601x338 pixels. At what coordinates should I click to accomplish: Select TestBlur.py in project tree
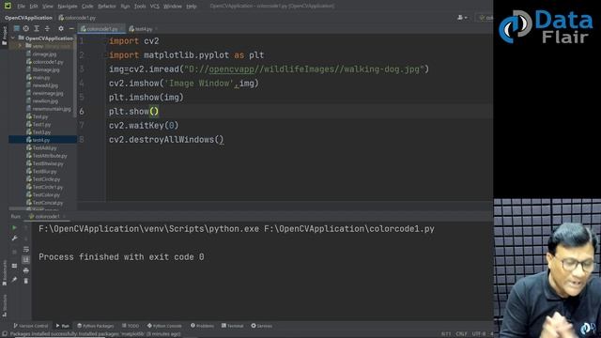41,171
